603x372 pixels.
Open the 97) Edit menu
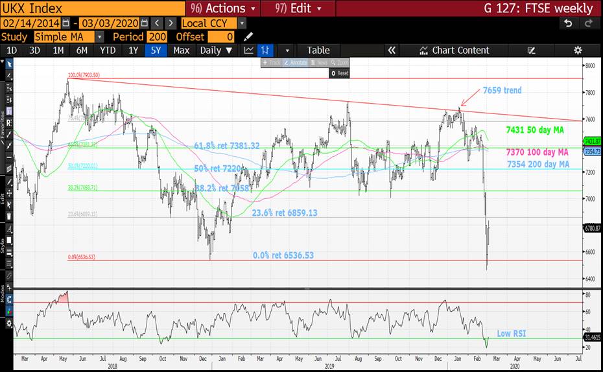pyautogui.click(x=298, y=8)
